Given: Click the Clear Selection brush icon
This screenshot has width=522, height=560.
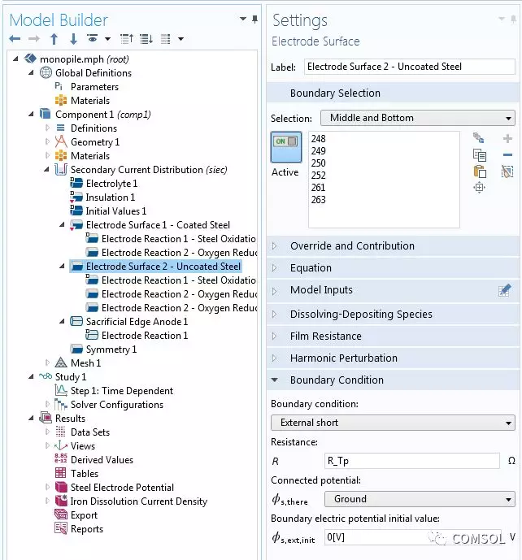Looking at the screenshot, I should [x=507, y=171].
